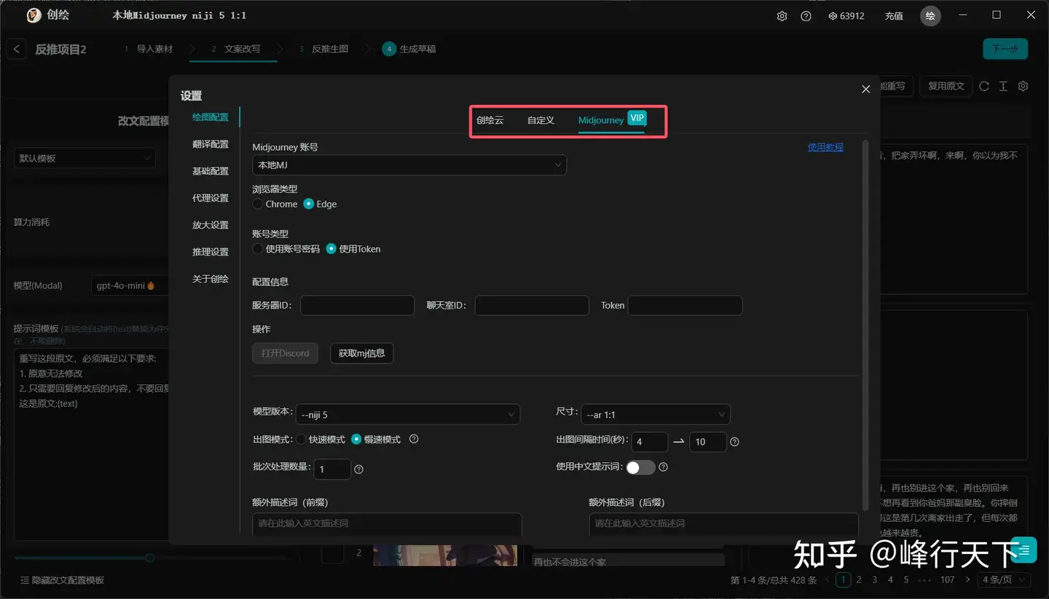Go back with the arrow beside 反推项目2

tap(16, 49)
